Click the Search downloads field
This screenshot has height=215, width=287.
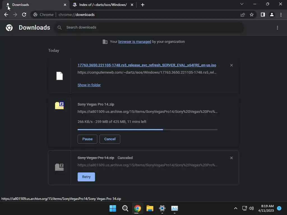tap(149, 27)
